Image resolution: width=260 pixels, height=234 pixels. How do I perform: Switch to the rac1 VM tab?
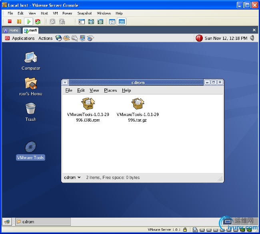pyautogui.click(x=30, y=30)
